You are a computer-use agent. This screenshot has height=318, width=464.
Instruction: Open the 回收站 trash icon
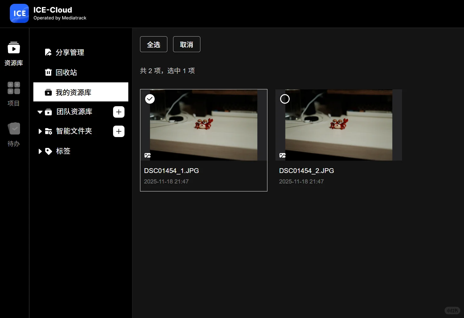[48, 72]
